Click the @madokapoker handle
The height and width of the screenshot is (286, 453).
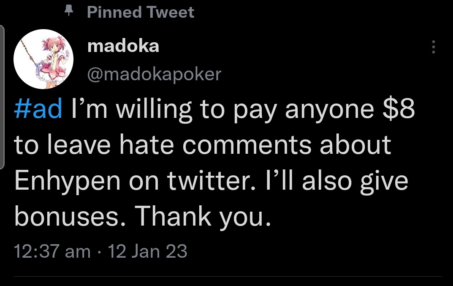(x=154, y=74)
